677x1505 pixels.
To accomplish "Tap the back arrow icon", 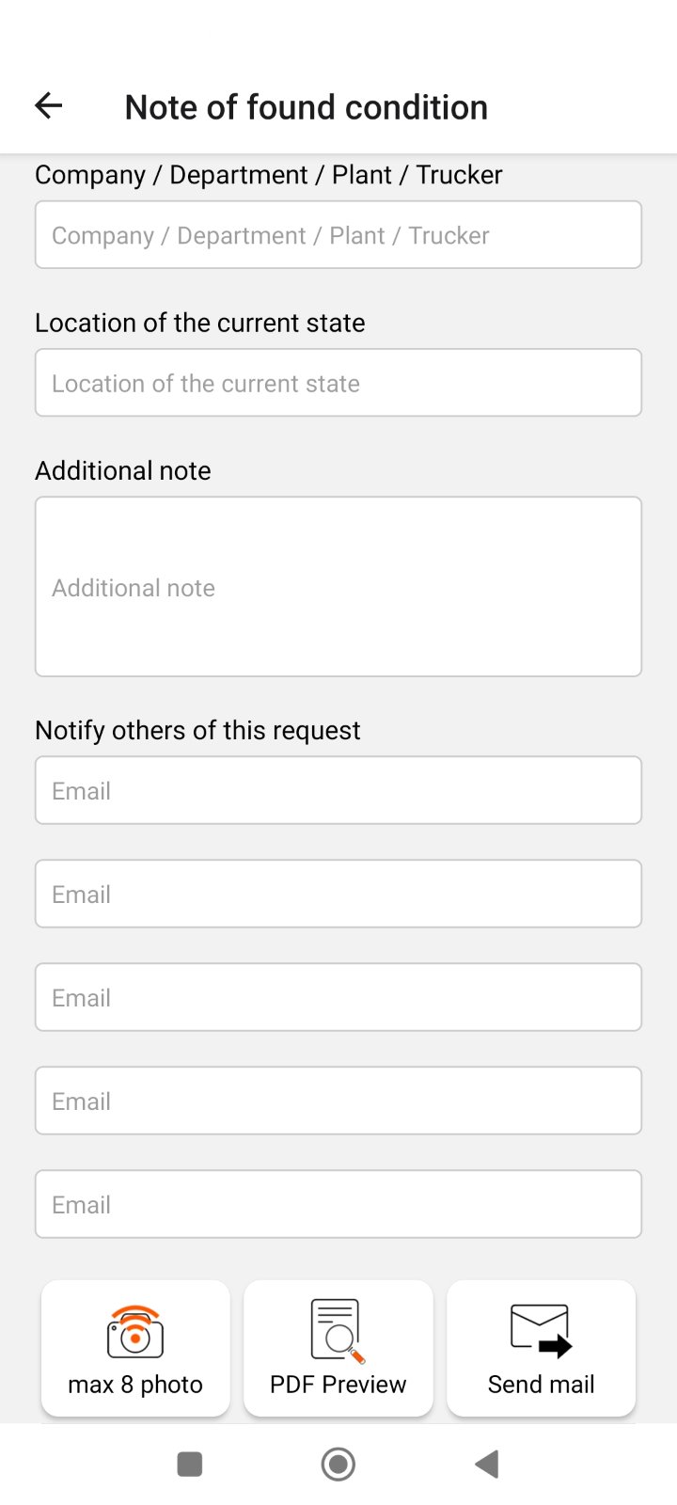I will 49,106.
